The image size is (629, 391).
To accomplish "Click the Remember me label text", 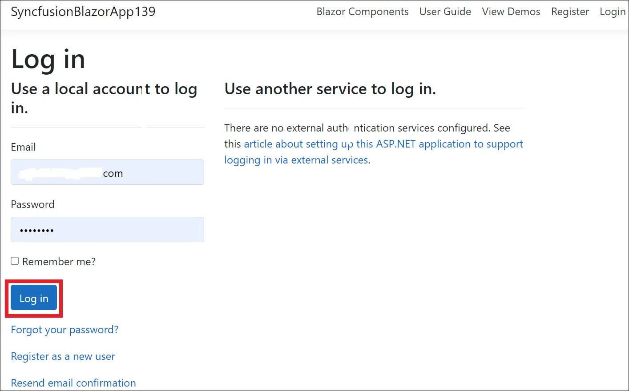I will 58,261.
